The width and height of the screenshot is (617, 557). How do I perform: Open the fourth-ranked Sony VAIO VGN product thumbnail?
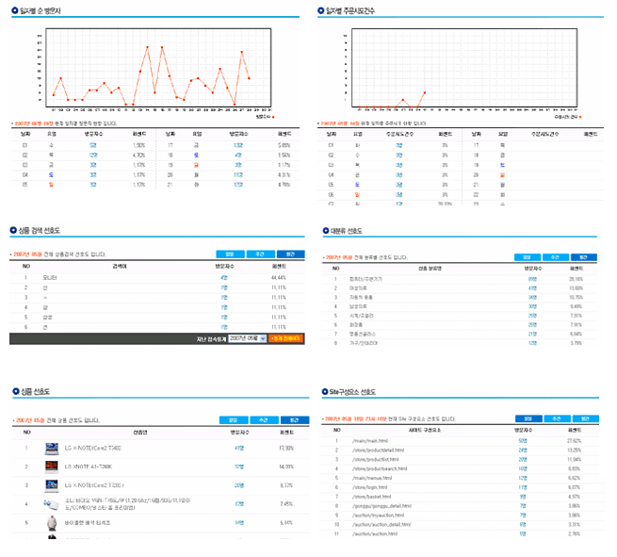[51, 504]
